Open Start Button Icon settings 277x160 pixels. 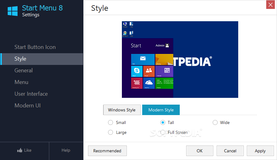pyautogui.click(x=35, y=47)
